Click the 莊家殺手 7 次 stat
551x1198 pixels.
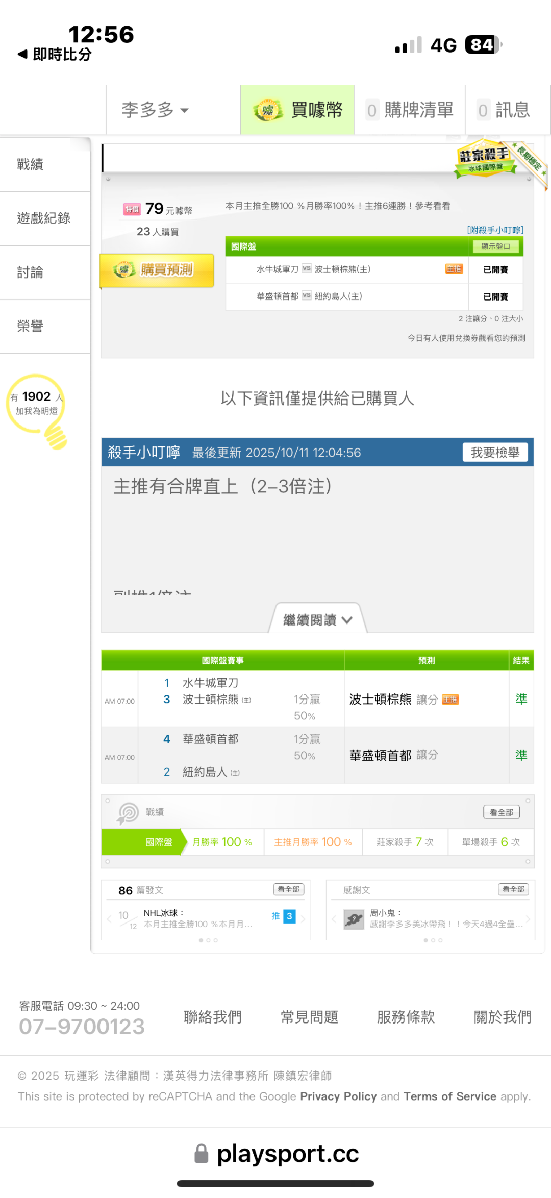pyautogui.click(x=405, y=842)
